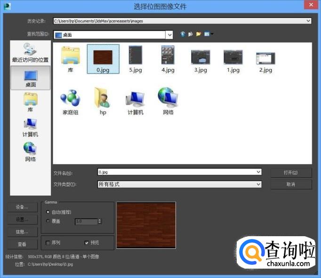The width and height of the screenshot is (321, 278).
Task: Select 自动(推荐) gamma radio button
Action: [48, 212]
